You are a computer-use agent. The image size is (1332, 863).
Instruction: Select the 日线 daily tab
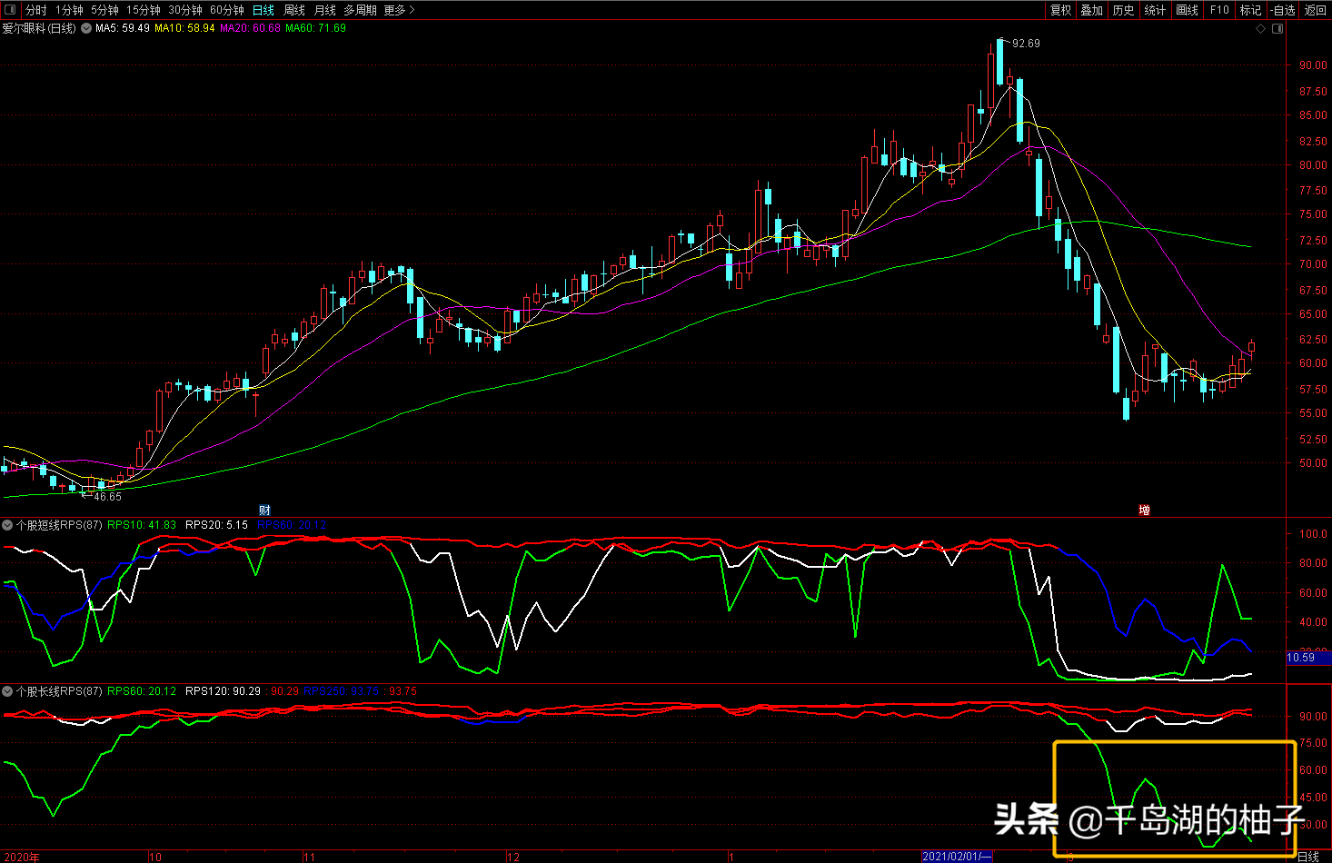coord(263,10)
